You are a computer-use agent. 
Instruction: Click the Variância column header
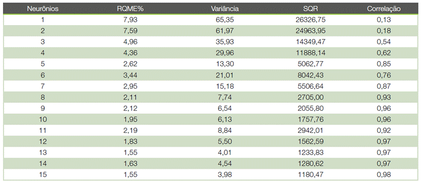225,9
